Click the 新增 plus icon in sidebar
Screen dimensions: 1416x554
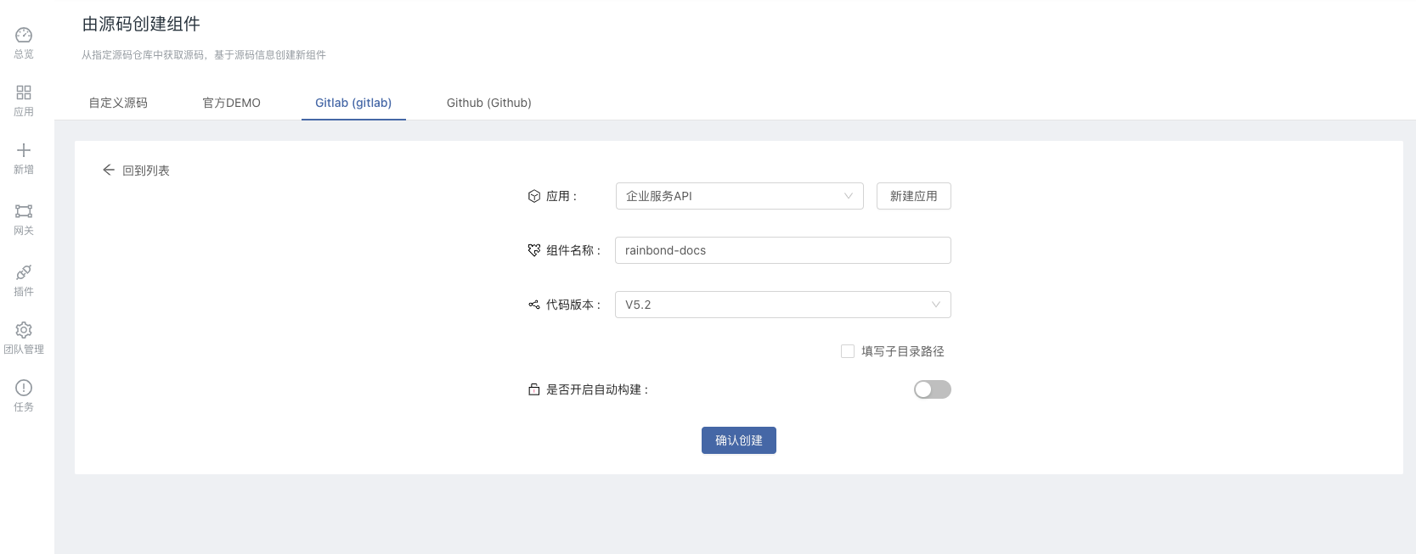point(24,150)
